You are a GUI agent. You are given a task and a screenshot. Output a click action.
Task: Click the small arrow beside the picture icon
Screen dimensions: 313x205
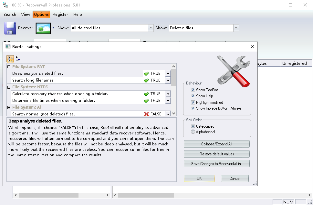click(53, 28)
